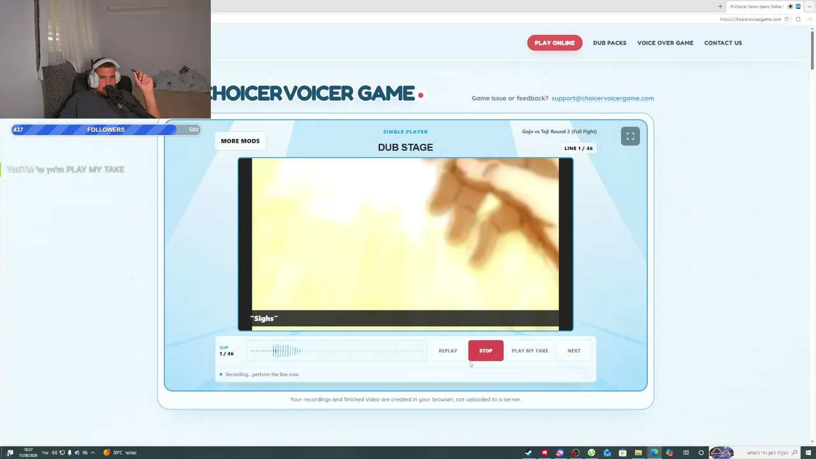Open the taskbar clock and date

tap(27, 453)
